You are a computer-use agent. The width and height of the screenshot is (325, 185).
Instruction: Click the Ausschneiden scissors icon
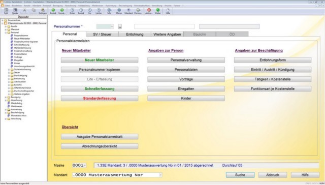click(24, 11)
